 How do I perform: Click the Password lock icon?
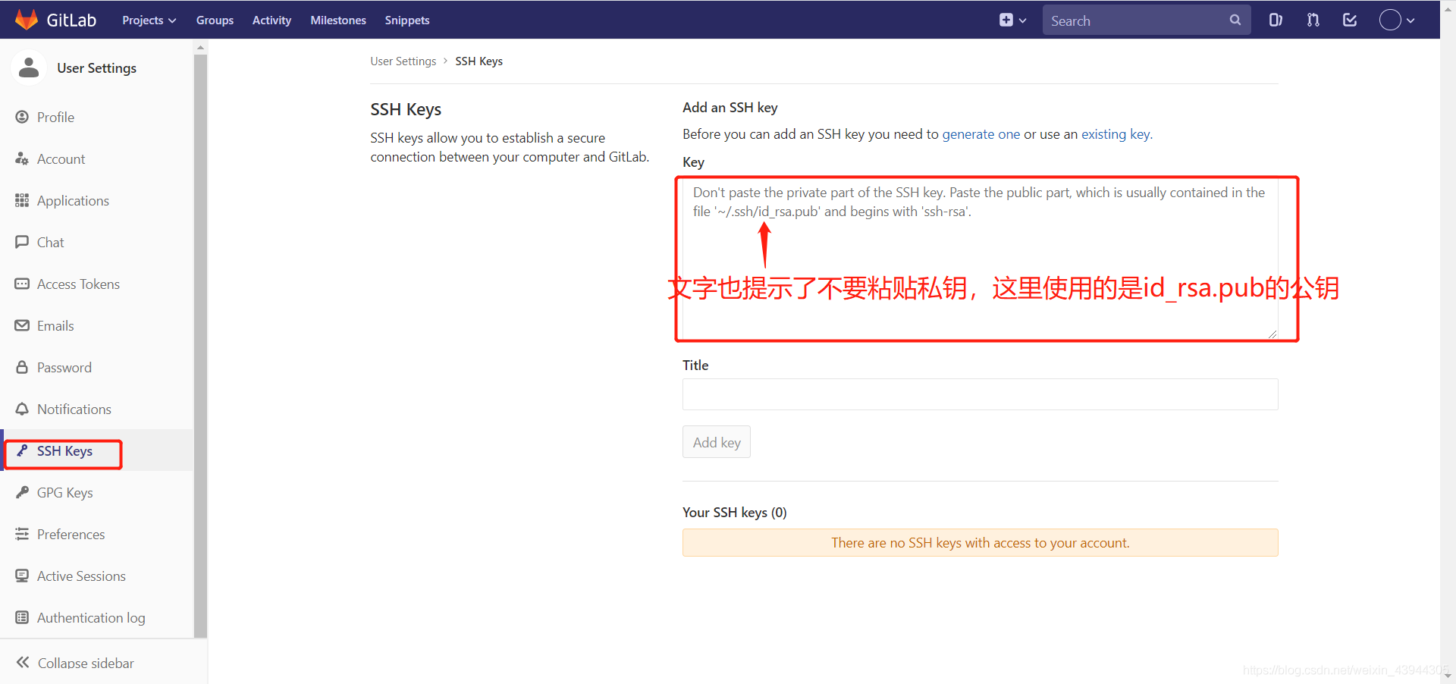[22, 367]
